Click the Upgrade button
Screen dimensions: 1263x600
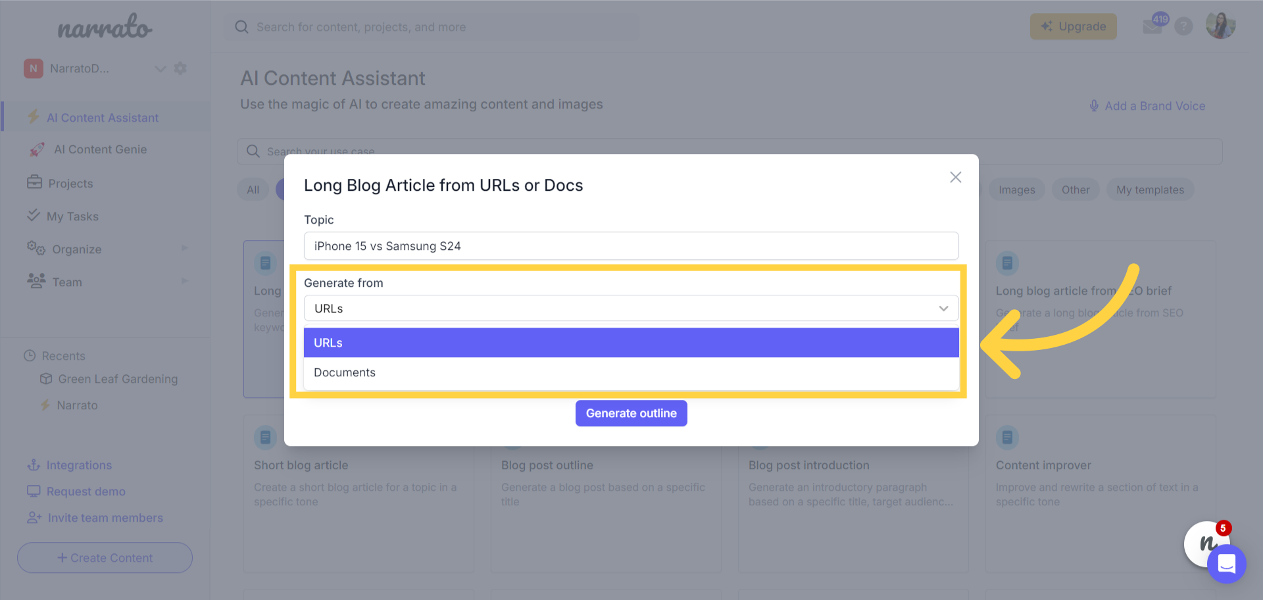tap(1073, 26)
